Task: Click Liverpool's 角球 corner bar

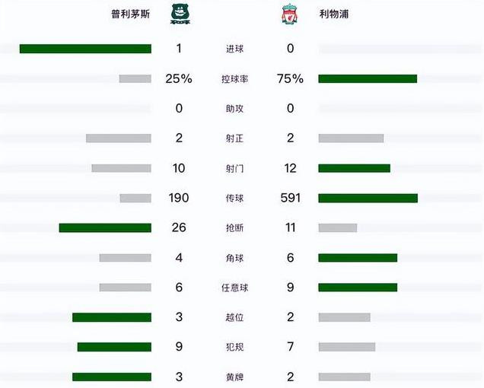Action: click(x=358, y=258)
